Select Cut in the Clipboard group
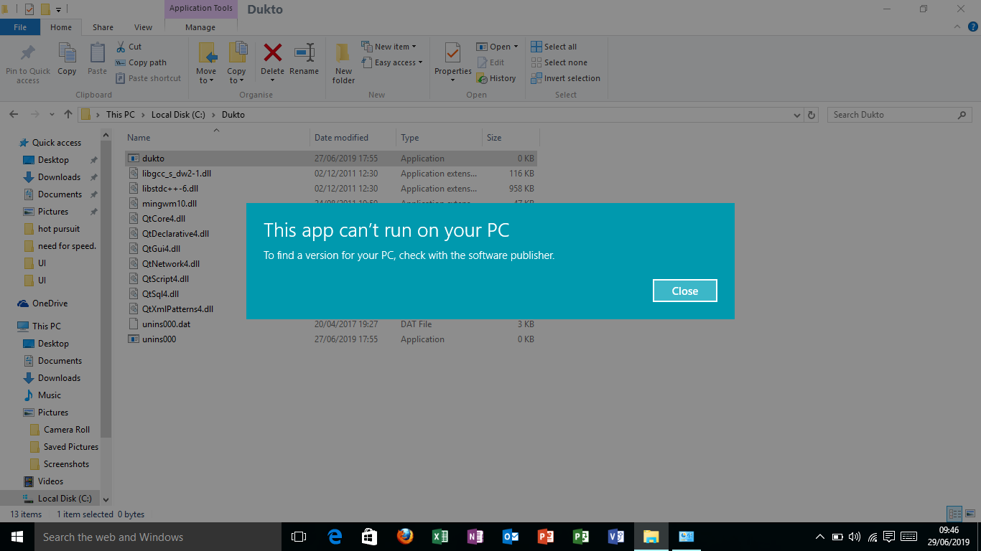 pyautogui.click(x=129, y=47)
